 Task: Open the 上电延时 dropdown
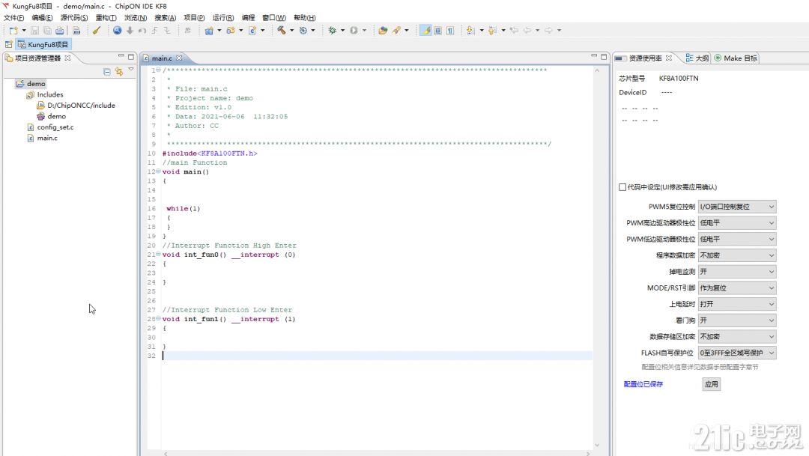point(737,304)
